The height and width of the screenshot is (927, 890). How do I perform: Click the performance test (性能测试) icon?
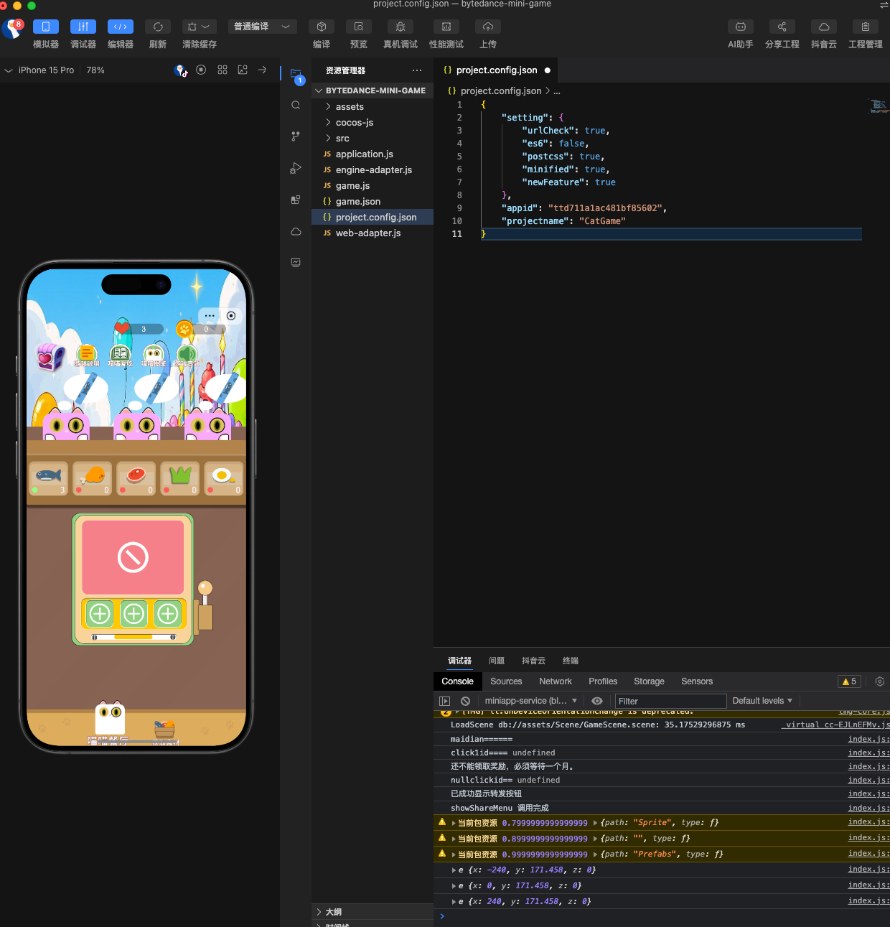pyautogui.click(x=446, y=27)
